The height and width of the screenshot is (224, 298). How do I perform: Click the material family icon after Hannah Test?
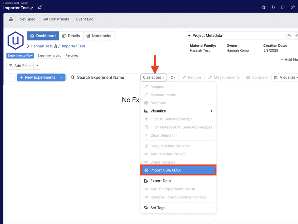coord(56,46)
